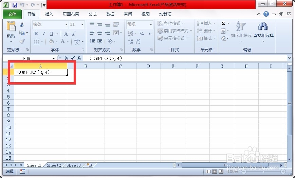Select column C header
This screenshot has height=178, width=295.
pyautogui.click(x=121, y=66)
